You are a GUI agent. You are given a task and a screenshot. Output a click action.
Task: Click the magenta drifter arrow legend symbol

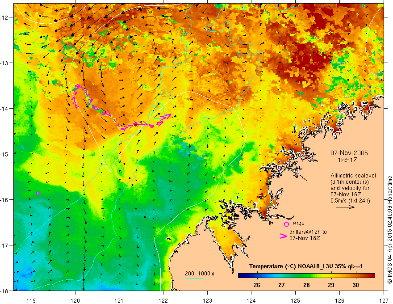pyautogui.click(x=284, y=236)
